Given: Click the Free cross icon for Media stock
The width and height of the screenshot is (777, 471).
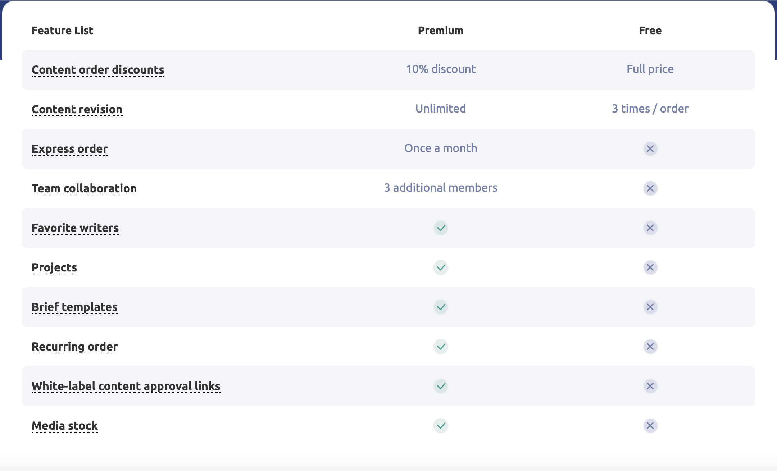Looking at the screenshot, I should pyautogui.click(x=650, y=426).
